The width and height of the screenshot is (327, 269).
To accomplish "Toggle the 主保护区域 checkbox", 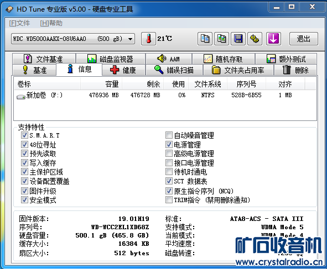I will [x=24, y=172].
